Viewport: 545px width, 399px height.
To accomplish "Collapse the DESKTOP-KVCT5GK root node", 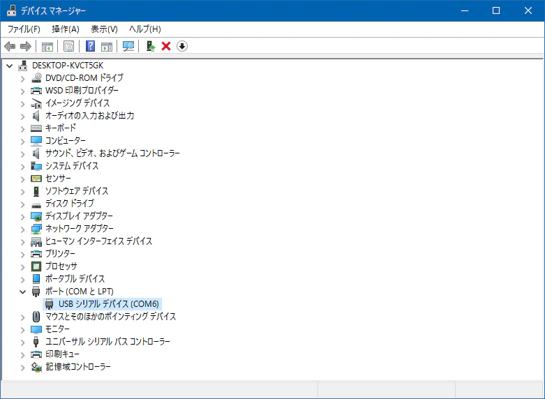I will [10, 66].
